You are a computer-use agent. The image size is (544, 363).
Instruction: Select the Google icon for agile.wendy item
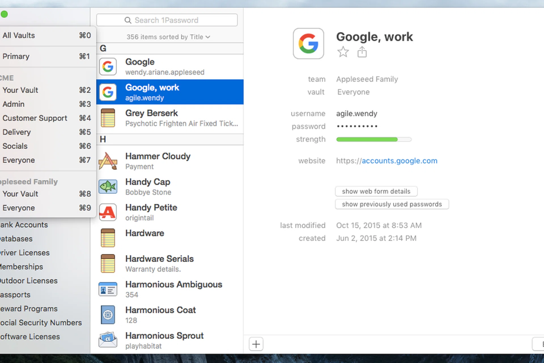(x=108, y=92)
